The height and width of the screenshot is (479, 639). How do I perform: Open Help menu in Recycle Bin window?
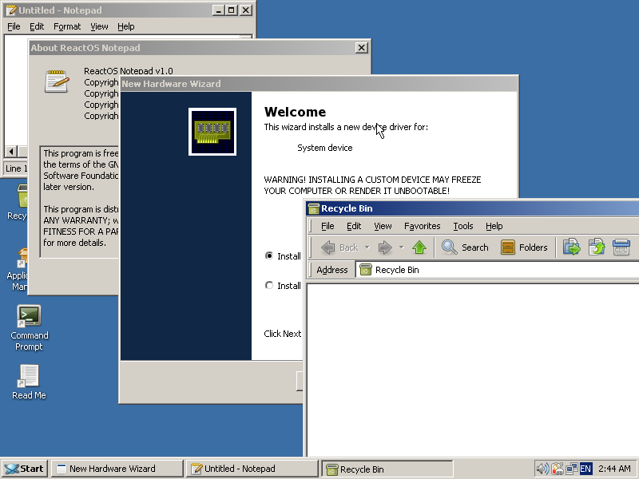coord(494,226)
